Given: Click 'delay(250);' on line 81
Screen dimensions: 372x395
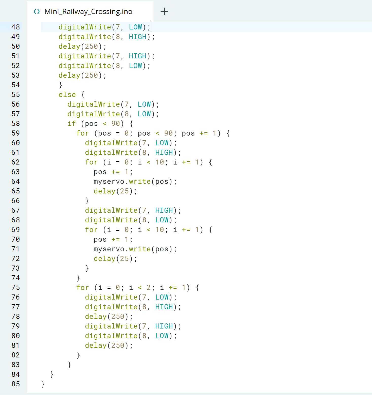Looking at the screenshot, I should click(x=109, y=345).
